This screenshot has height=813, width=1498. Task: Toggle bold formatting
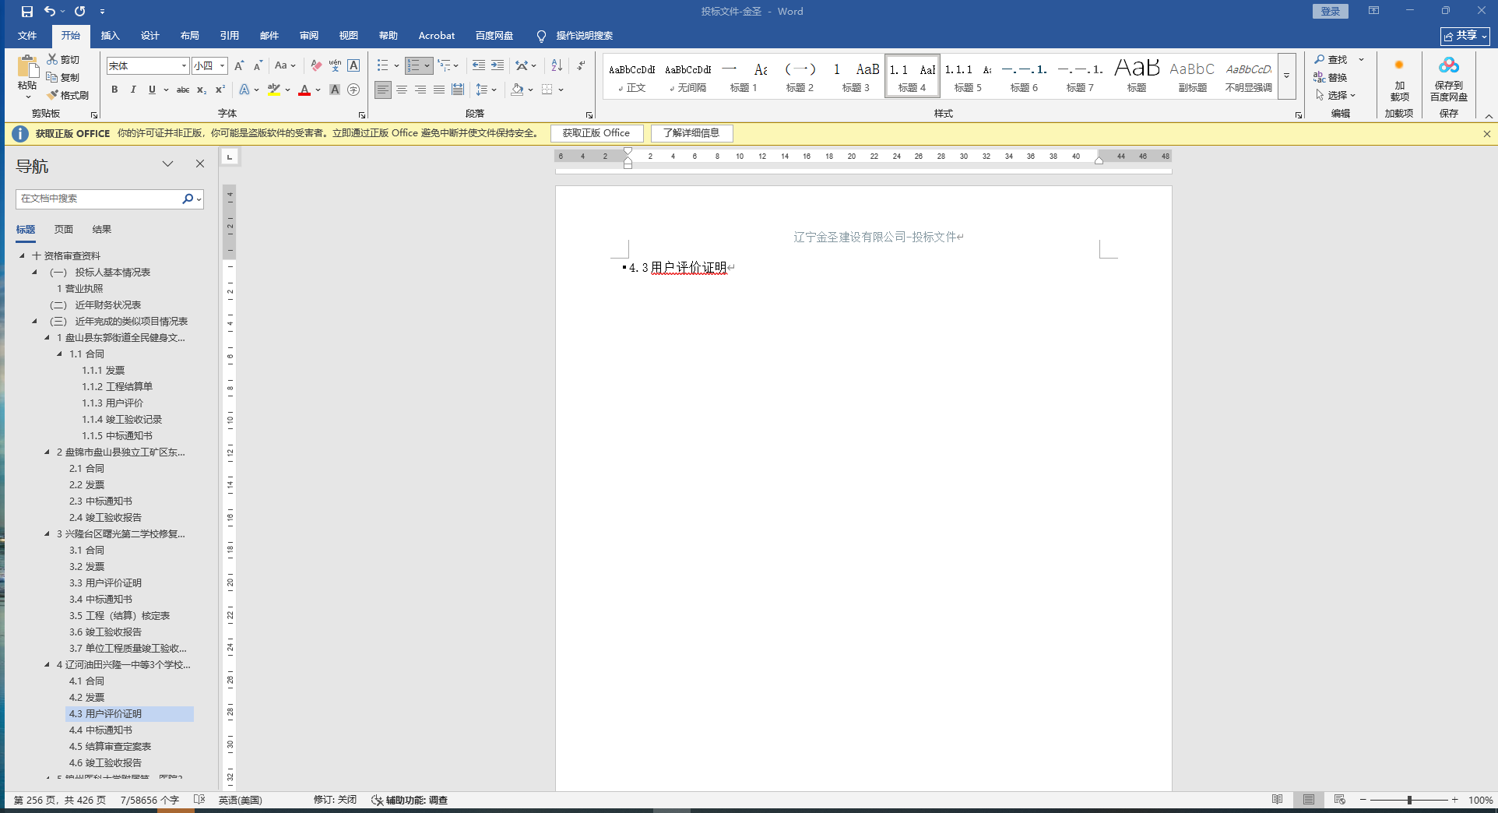tap(114, 90)
